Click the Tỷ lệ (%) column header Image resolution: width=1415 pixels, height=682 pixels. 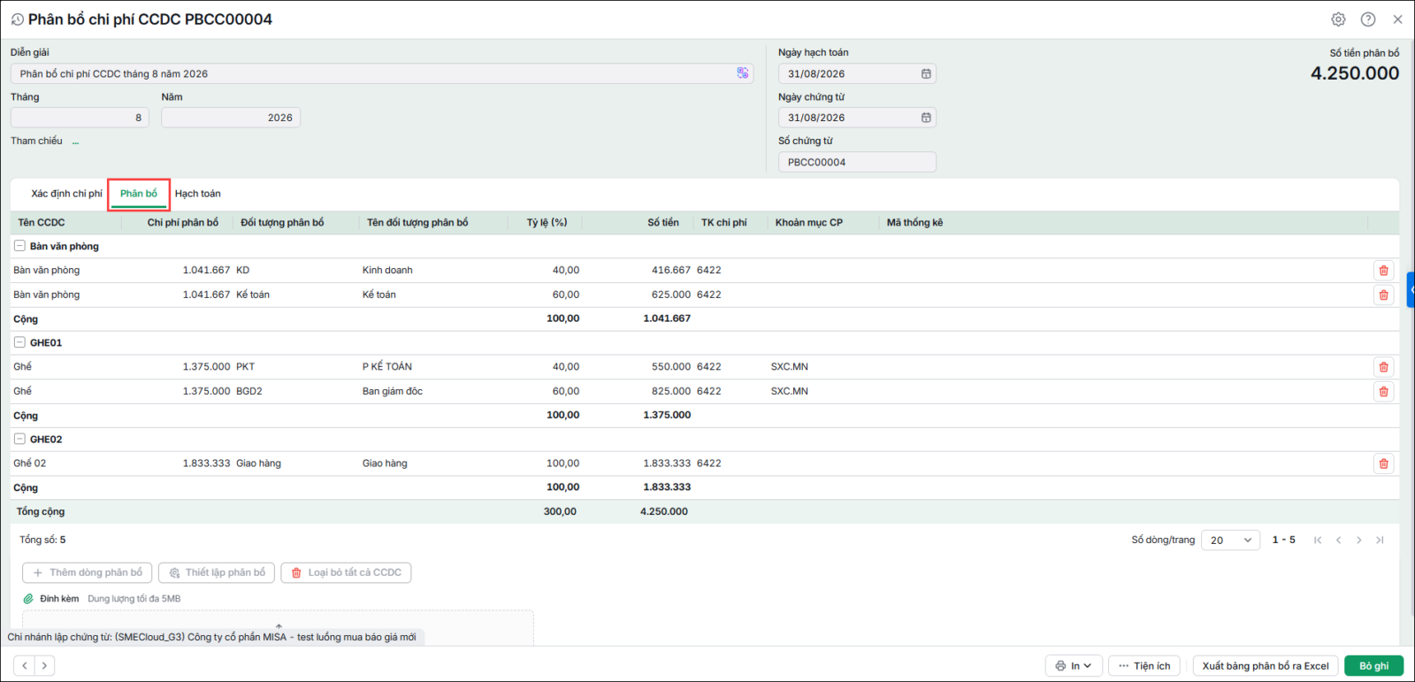coord(547,223)
